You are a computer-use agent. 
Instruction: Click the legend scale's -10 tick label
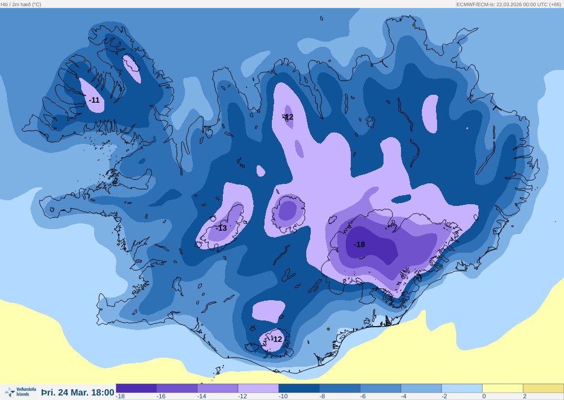283,397
